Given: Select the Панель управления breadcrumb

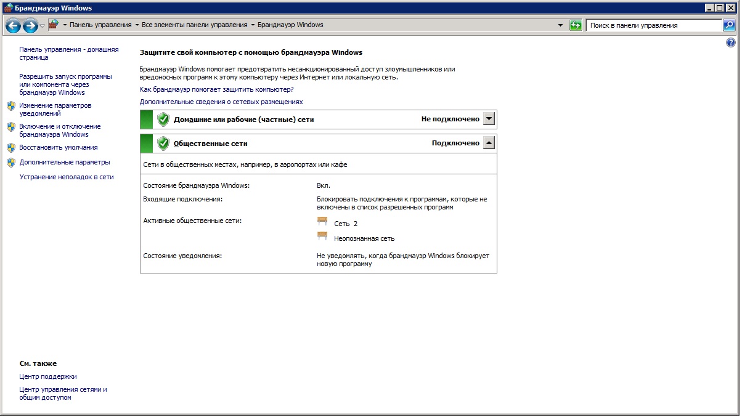Looking at the screenshot, I should (100, 25).
